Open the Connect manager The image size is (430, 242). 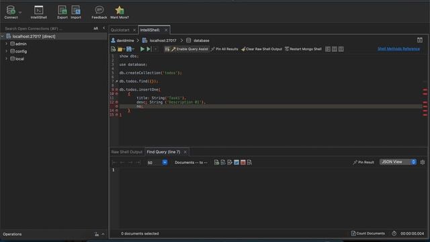coord(11,12)
